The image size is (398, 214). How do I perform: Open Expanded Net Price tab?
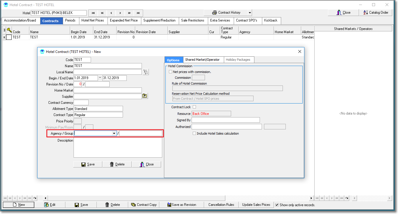click(x=124, y=21)
